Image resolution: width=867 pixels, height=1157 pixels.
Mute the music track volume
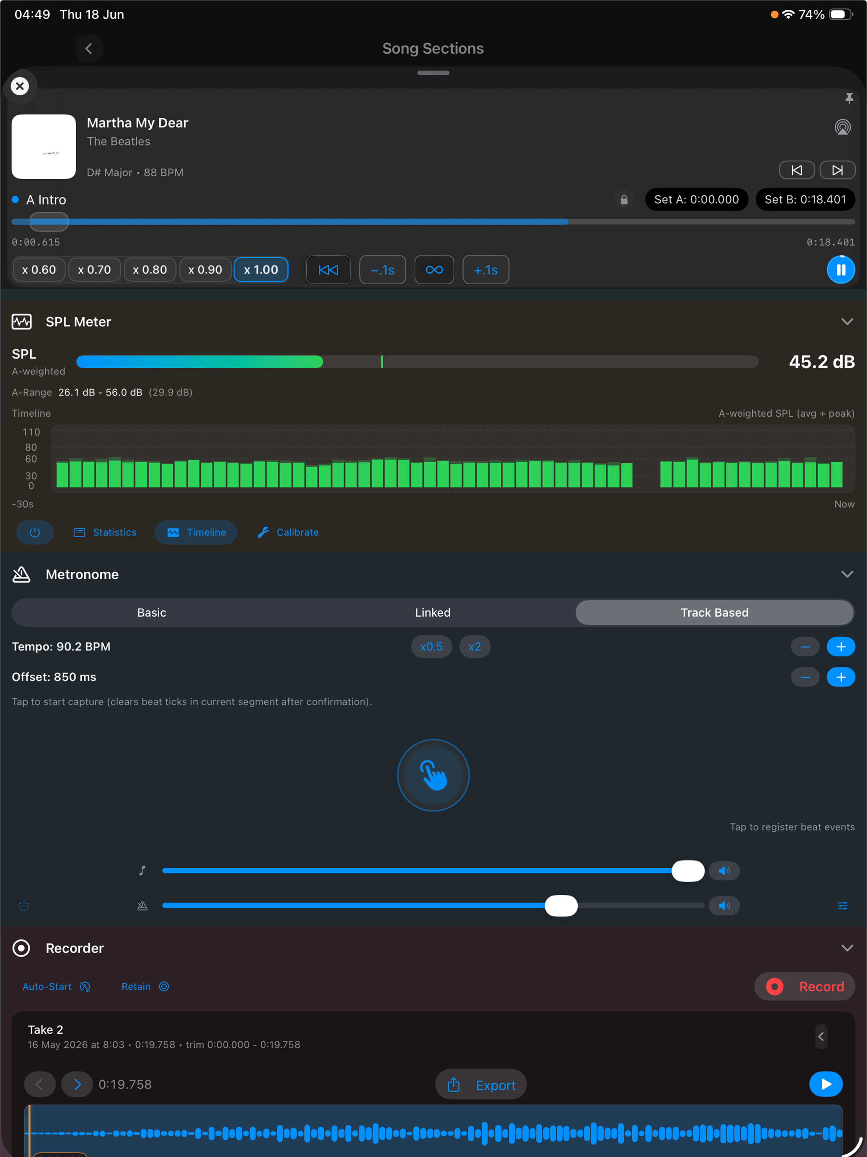[x=724, y=871]
